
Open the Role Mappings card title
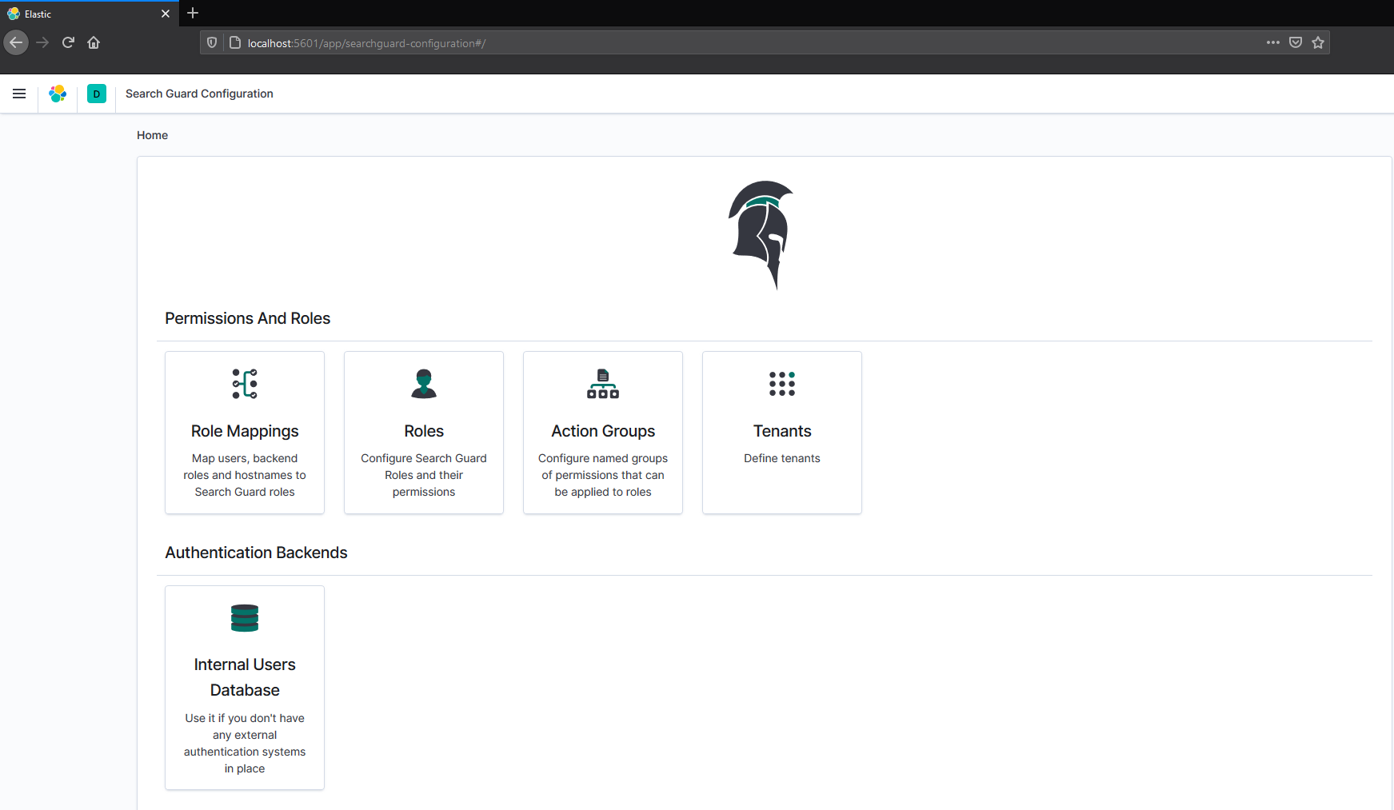pos(245,431)
